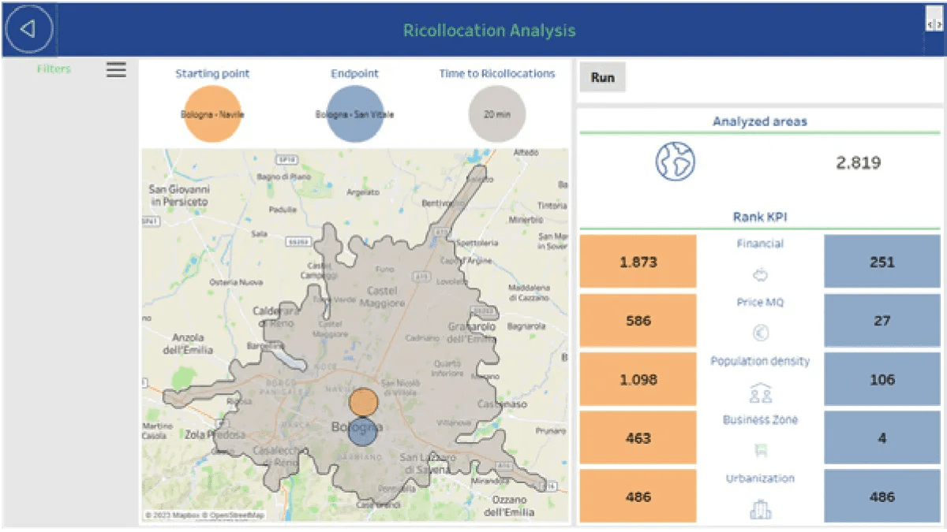Click the blue 251 Financial rank tile
Viewport: 947px width, 532px height.
pyautogui.click(x=882, y=262)
